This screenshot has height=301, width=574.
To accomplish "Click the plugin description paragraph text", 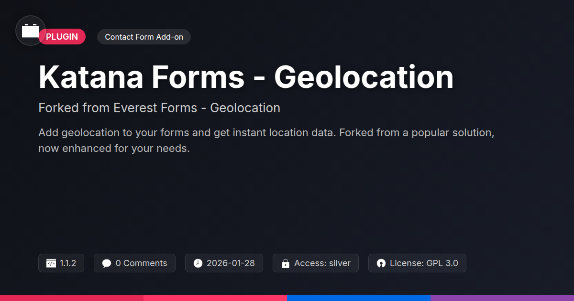I will pyautogui.click(x=266, y=140).
